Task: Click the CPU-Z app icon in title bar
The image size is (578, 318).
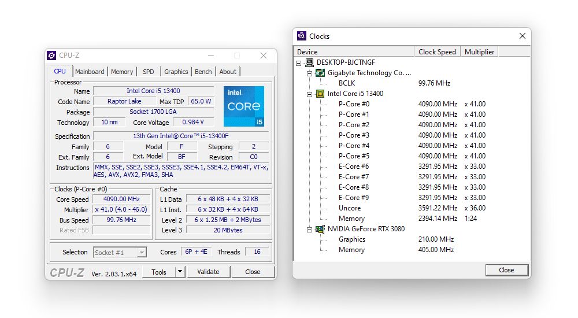Action: click(x=51, y=56)
